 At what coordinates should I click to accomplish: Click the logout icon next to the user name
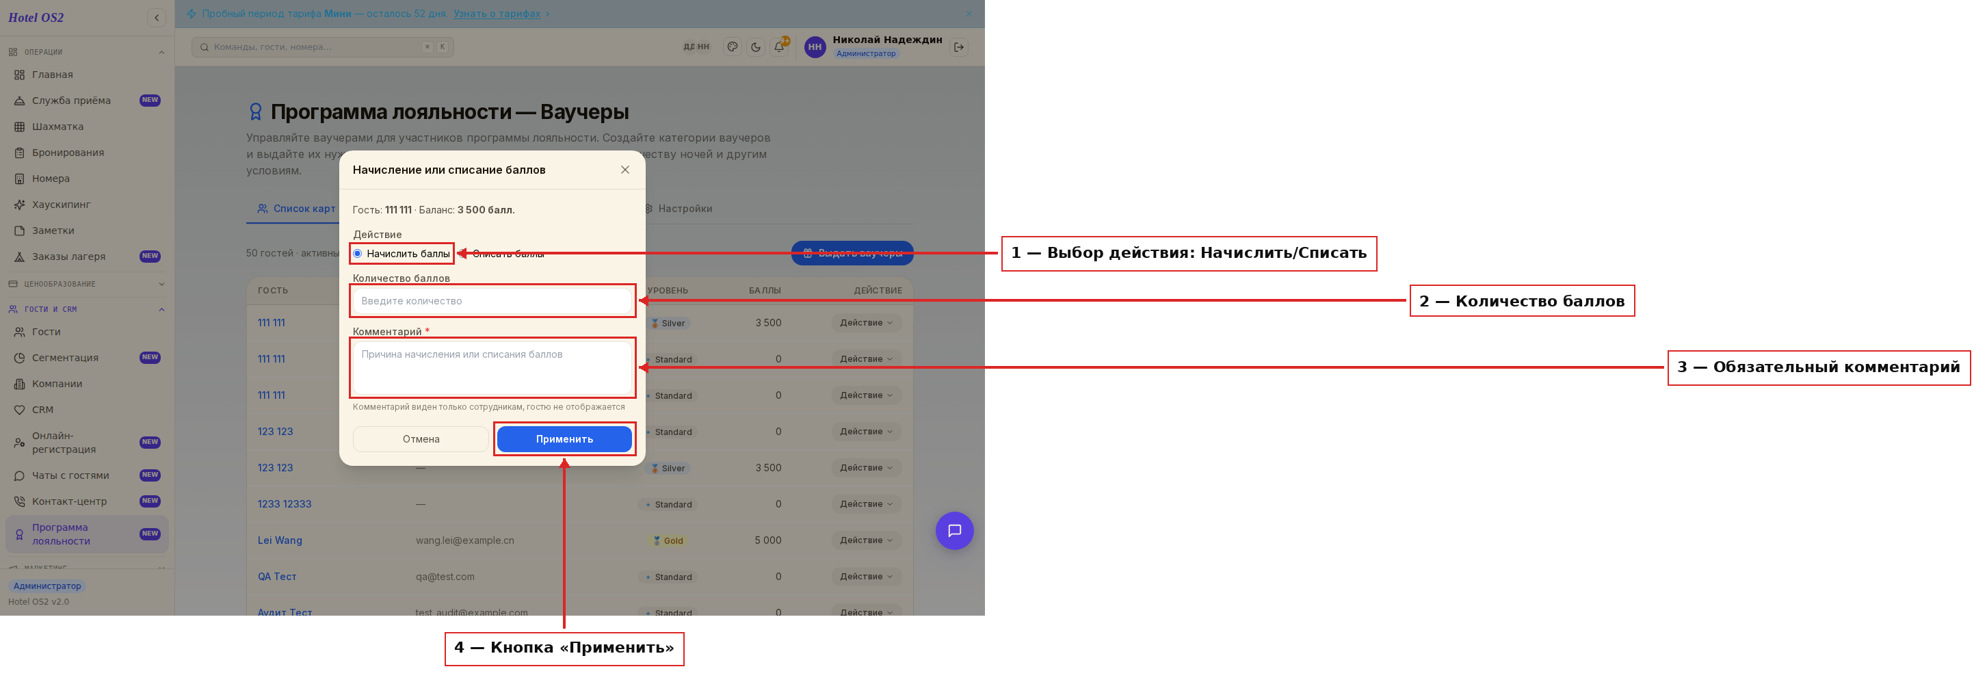959,47
